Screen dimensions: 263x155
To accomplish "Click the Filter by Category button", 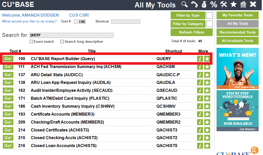I will (188, 24).
